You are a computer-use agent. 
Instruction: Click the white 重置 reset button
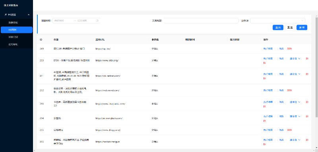tap(290, 27)
